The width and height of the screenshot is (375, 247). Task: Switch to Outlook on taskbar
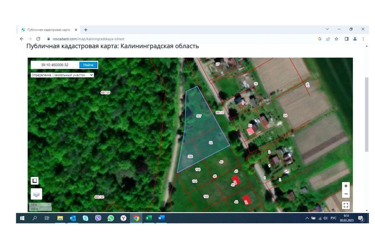pyautogui.click(x=73, y=218)
